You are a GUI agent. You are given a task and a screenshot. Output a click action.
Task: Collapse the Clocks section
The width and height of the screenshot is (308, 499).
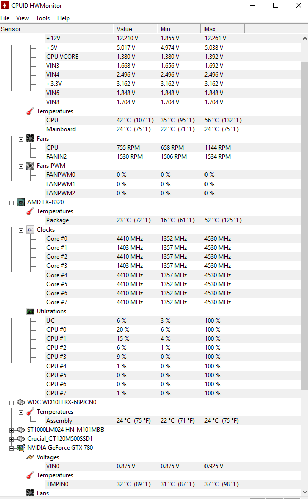[x=21, y=230]
